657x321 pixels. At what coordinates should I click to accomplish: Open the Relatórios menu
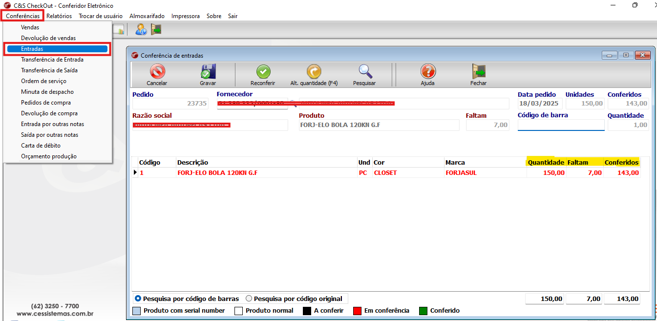[x=59, y=16]
